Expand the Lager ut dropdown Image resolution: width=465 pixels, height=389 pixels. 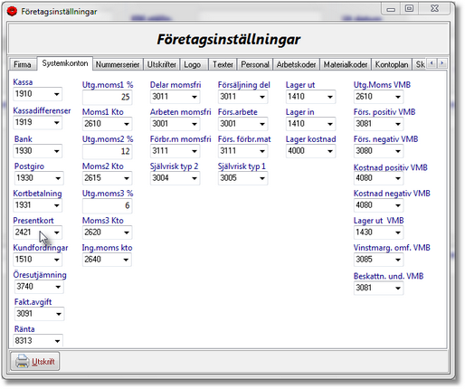coord(330,97)
